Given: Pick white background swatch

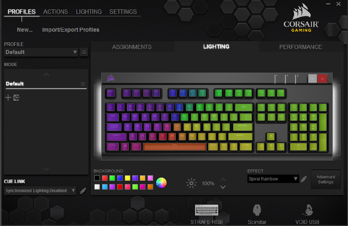Looking at the screenshot, I should 97,187.
